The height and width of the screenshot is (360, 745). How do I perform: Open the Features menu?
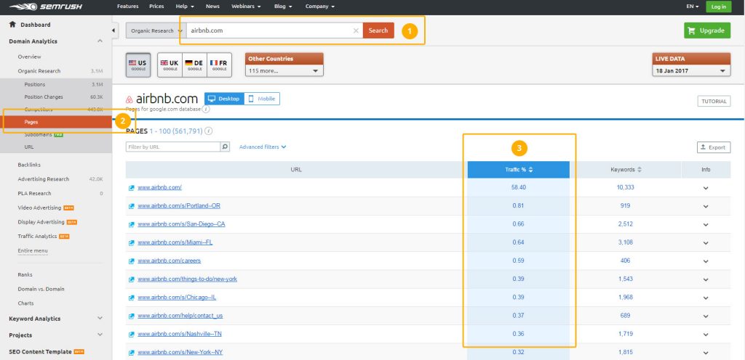[128, 7]
